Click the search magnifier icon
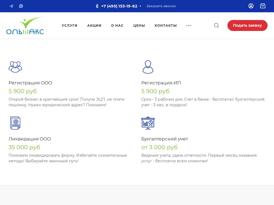This screenshot has height=205, width=274. [216, 25]
